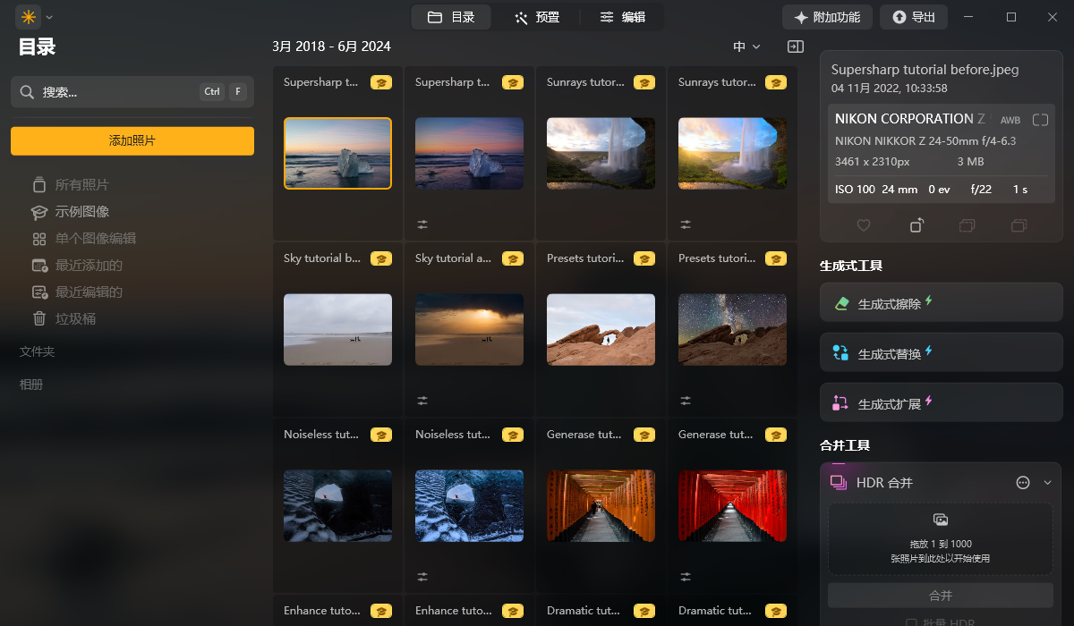This screenshot has width=1074, height=626.
Task: Favorite the selected photo with the heart
Action: point(864,226)
